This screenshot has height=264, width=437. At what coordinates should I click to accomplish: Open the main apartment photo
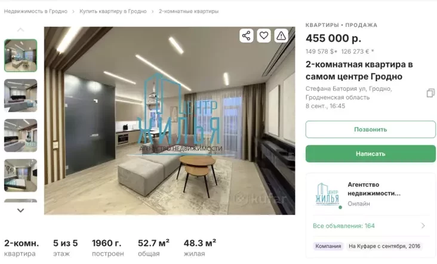coord(170,121)
